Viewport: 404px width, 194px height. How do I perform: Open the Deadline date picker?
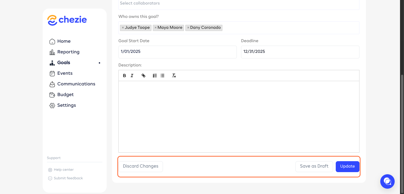[300, 52]
